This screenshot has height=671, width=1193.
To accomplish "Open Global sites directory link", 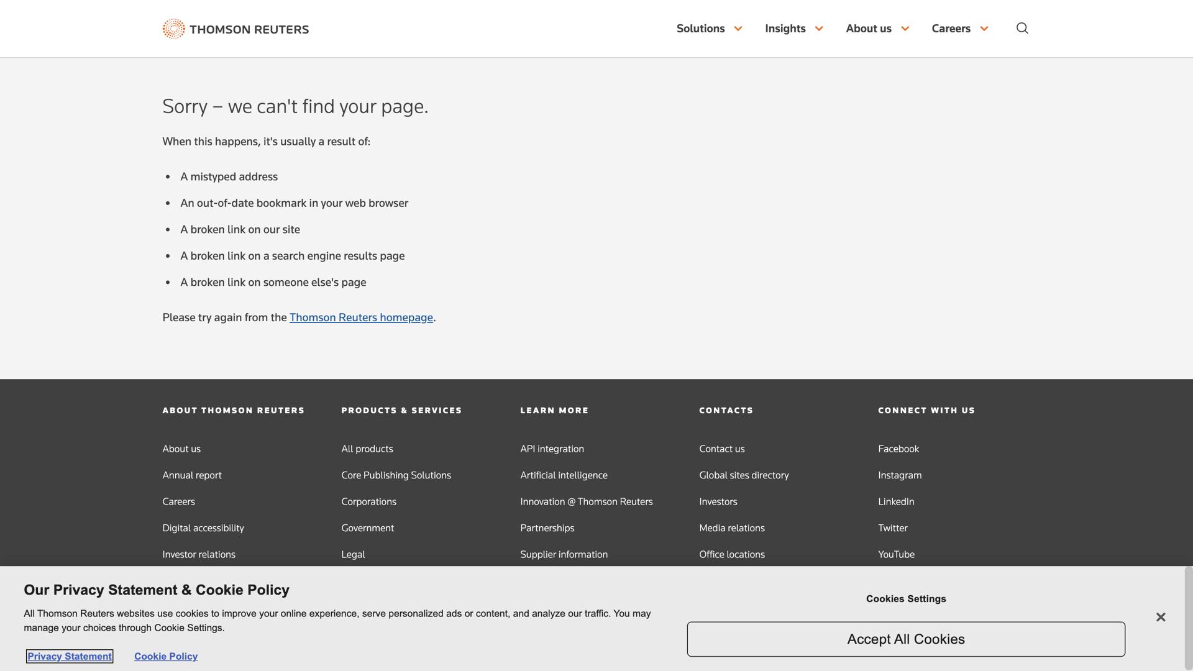I will point(744,475).
